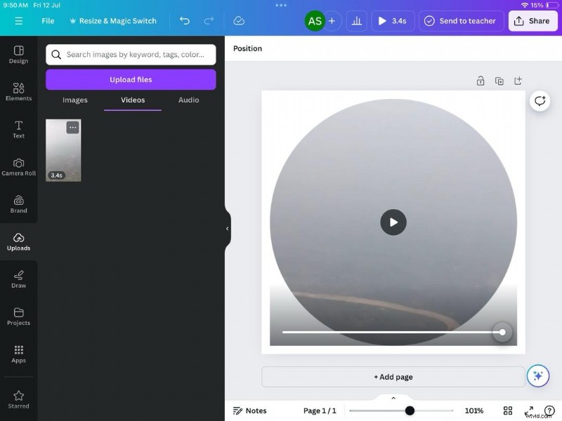This screenshot has width=562, height=421.
Task: Open the hamburger menu
Action: (x=18, y=20)
